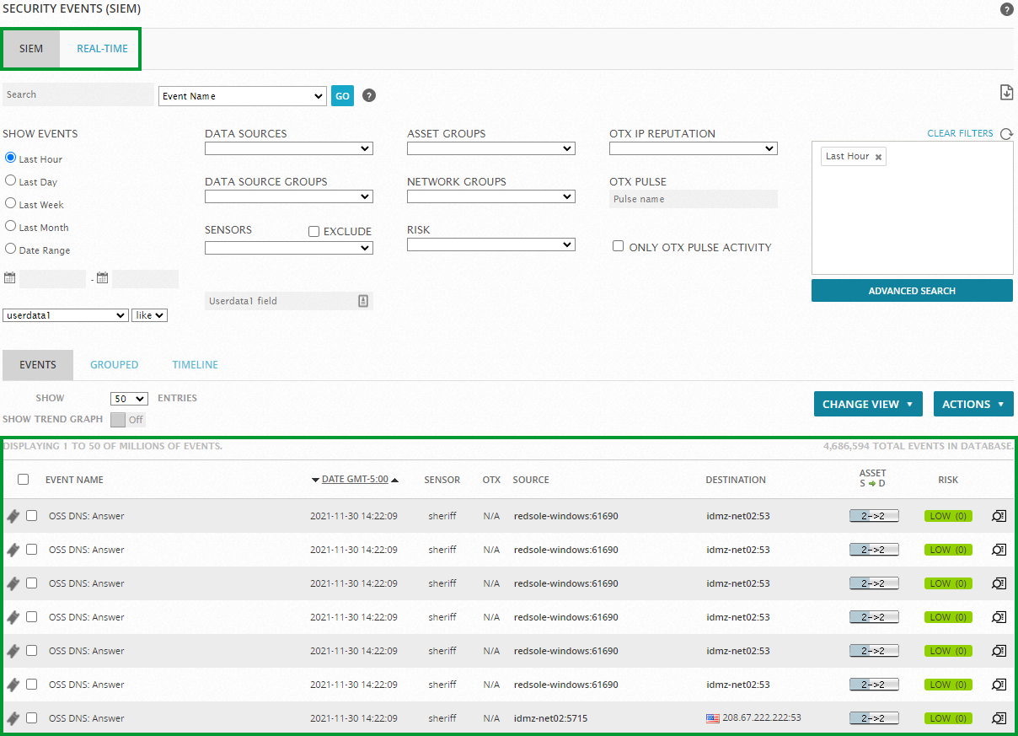Click the idmz-net02:5715 source link
The height and width of the screenshot is (736, 1018).
(551, 718)
